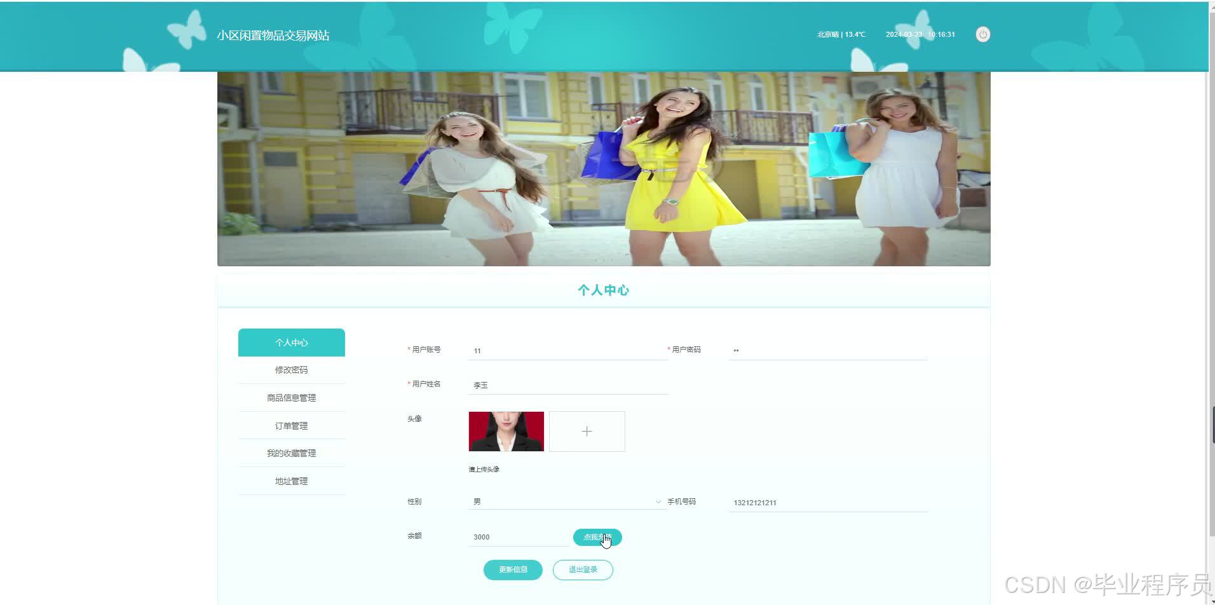Open the 性别 dropdown arrow
Screen dimensions: 1215x605
coord(658,502)
